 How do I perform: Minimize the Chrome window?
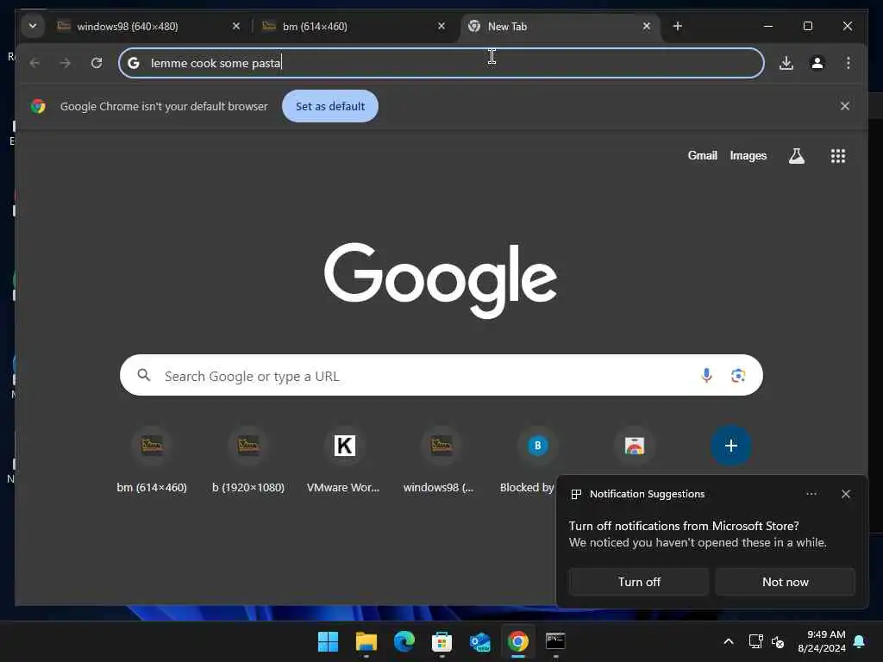click(767, 27)
